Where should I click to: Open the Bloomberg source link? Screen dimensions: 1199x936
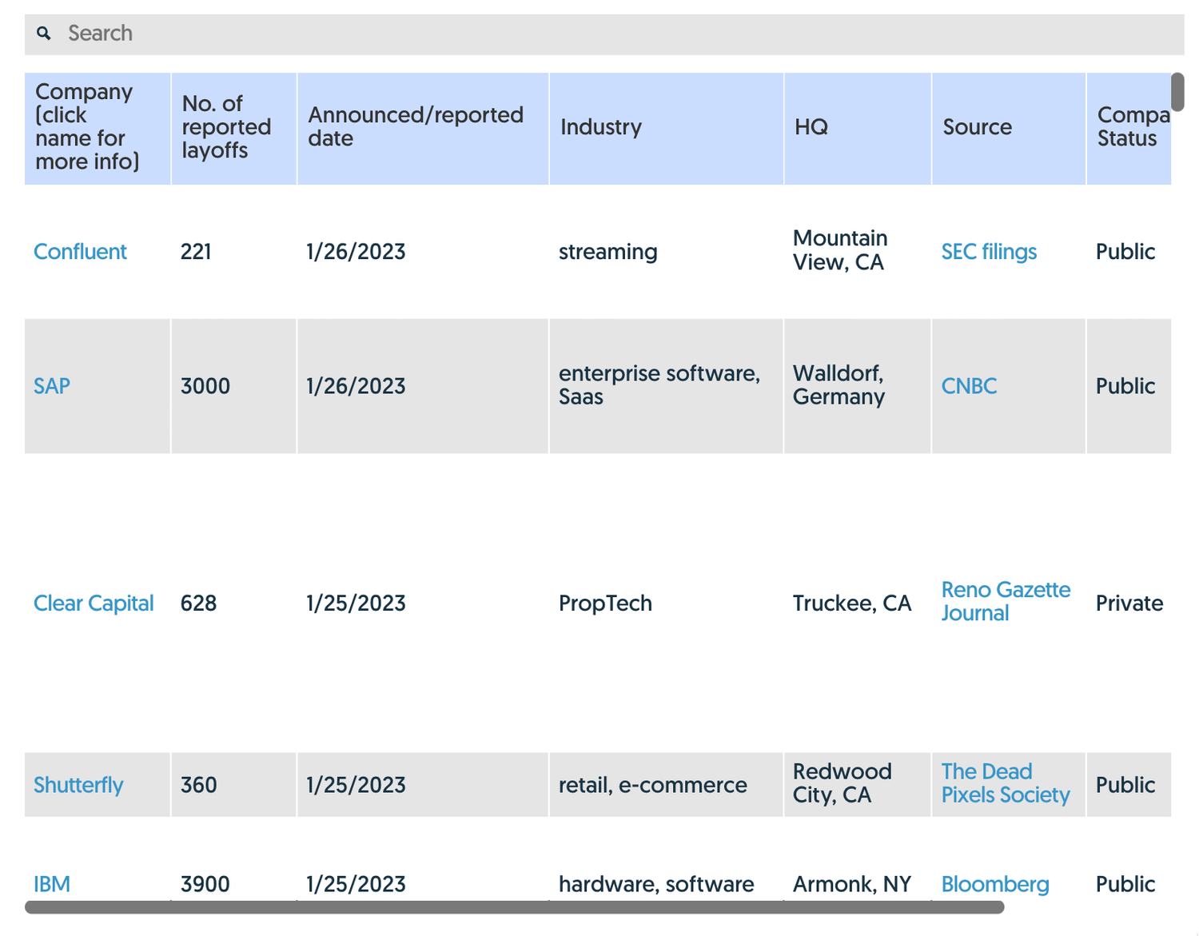tap(994, 884)
